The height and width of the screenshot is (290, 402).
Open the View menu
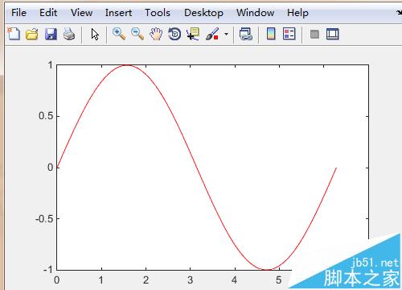pyautogui.click(x=81, y=13)
